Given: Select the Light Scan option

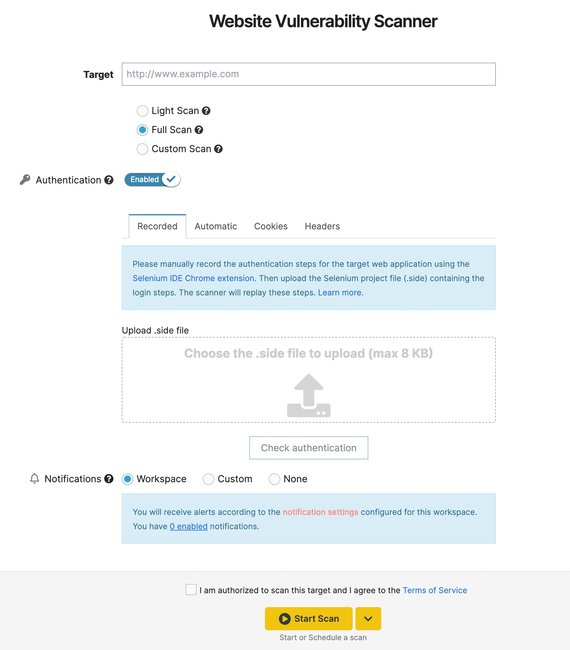Looking at the screenshot, I should [x=142, y=111].
